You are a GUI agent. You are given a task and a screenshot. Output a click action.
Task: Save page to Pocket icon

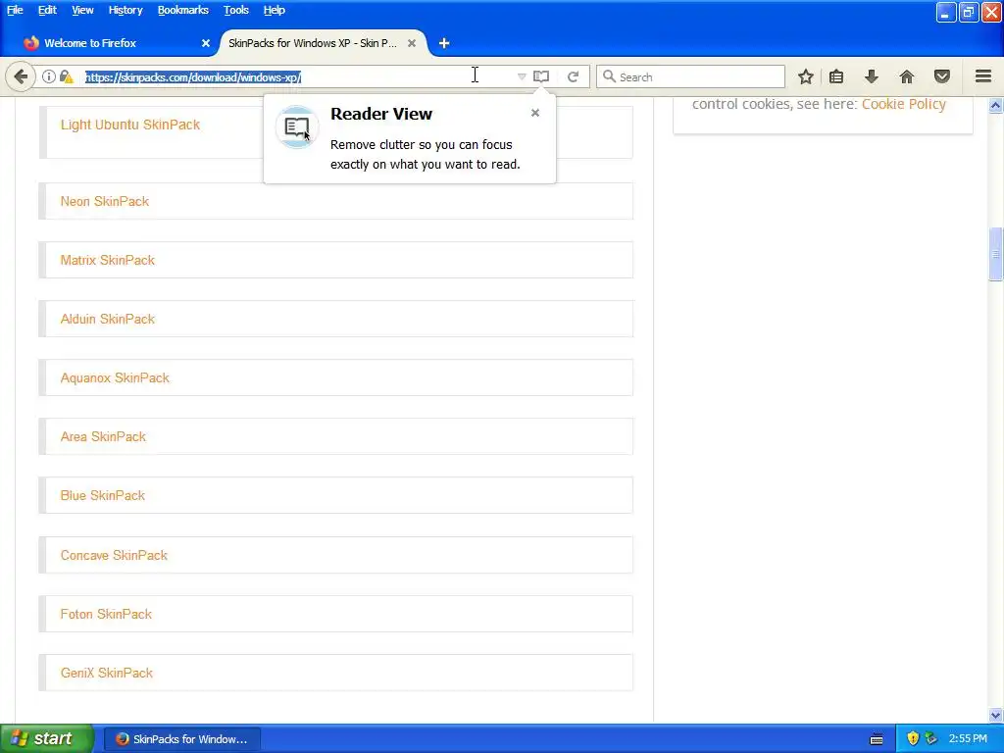pyautogui.click(x=942, y=76)
